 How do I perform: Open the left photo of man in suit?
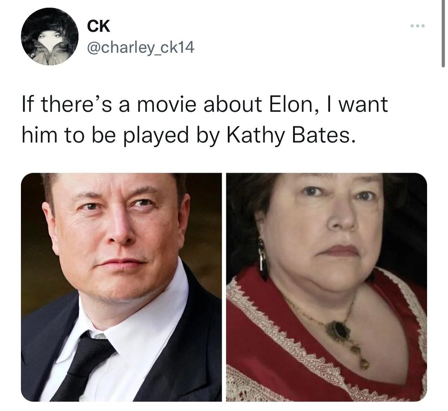click(x=121, y=287)
